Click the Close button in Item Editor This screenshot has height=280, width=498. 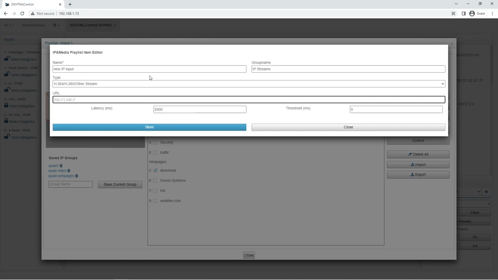348,127
